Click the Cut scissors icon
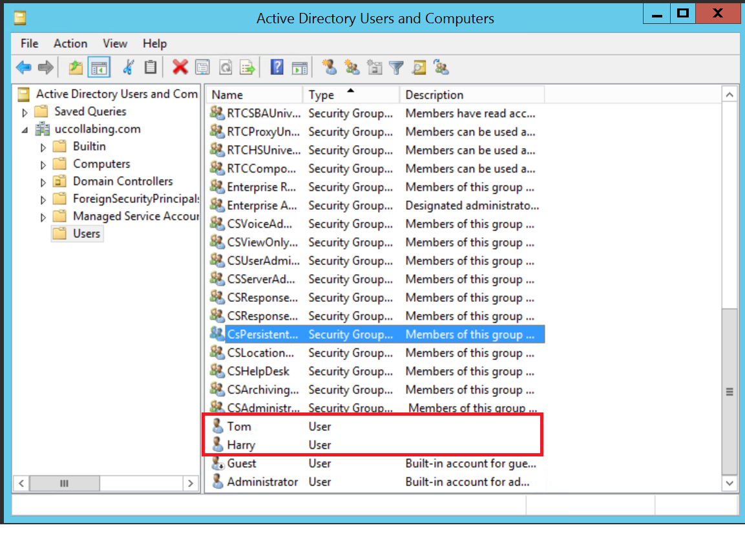Screen dimensions: 745x534 coord(128,67)
